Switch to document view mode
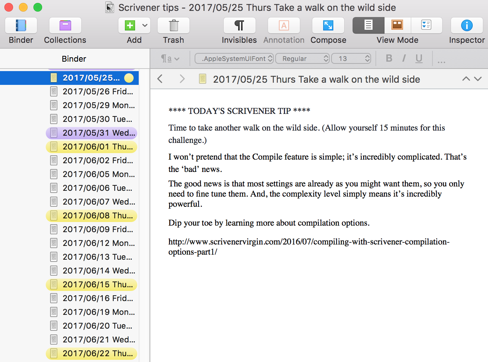Viewport: 488px width, 362px height. (x=368, y=25)
